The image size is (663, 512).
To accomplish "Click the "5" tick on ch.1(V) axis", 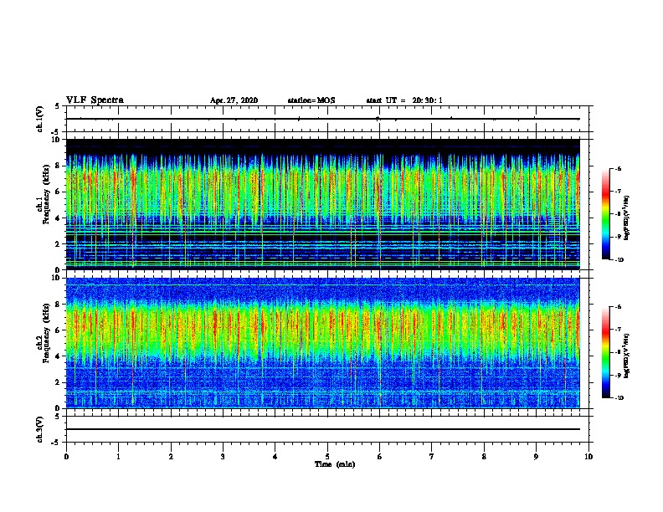I will (x=58, y=106).
